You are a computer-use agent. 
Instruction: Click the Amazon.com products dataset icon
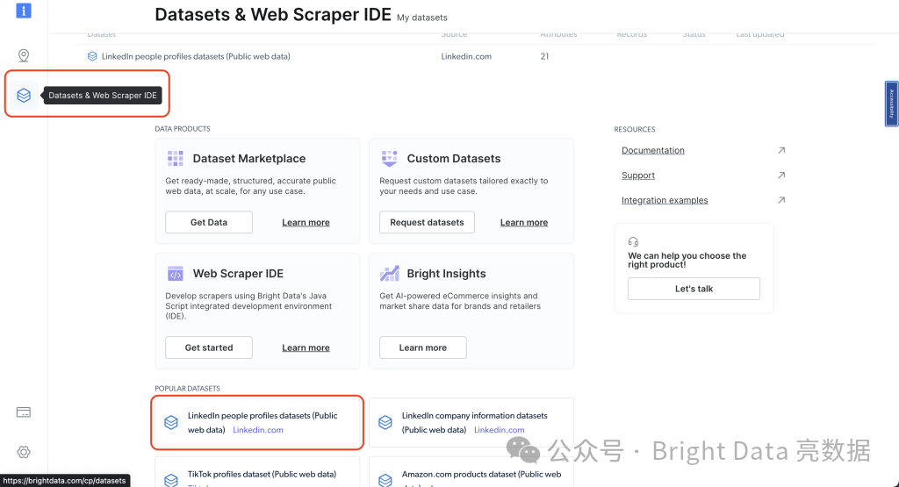click(385, 480)
